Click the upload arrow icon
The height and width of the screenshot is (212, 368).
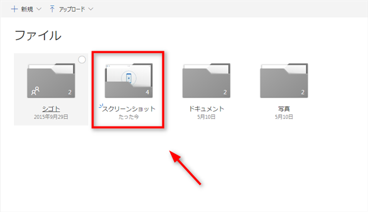(x=52, y=9)
